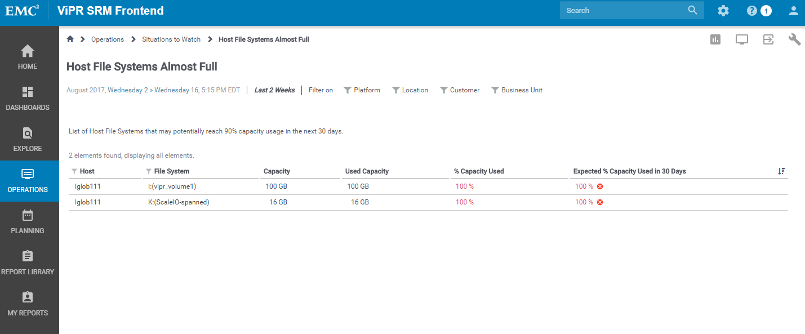This screenshot has height=334, width=805.
Task: Select Explore in the left sidebar
Action: tap(27, 140)
